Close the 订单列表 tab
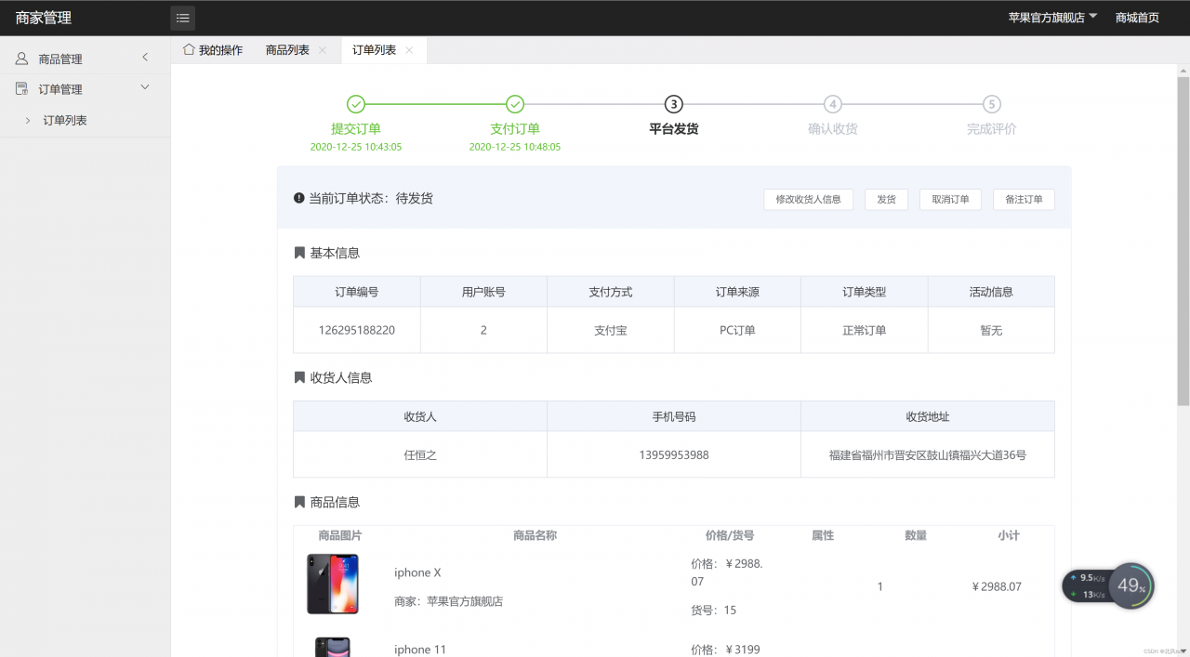The height and width of the screenshot is (657, 1190). pos(409,50)
